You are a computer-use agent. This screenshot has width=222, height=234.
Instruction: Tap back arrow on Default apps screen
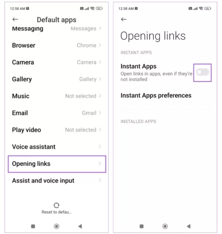15,19
